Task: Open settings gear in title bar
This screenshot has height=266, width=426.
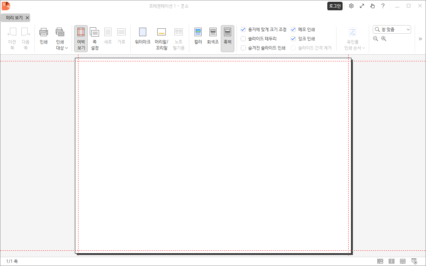Action: [x=351, y=6]
